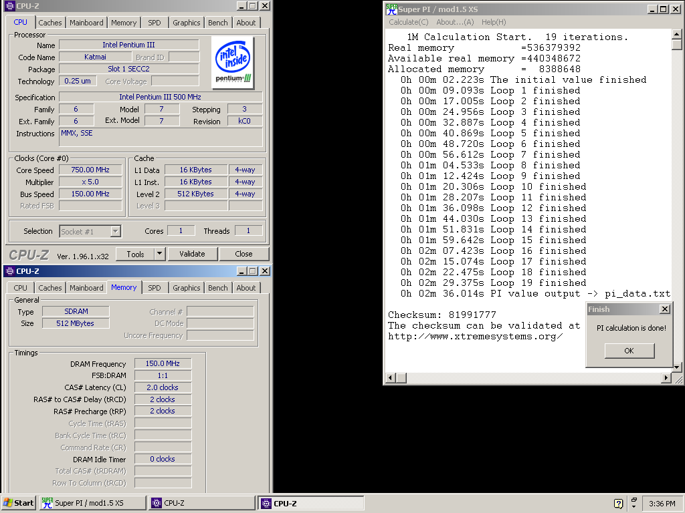Image resolution: width=685 pixels, height=513 pixels.
Task: Click the Tools button in CPU-Z
Action: [135, 254]
